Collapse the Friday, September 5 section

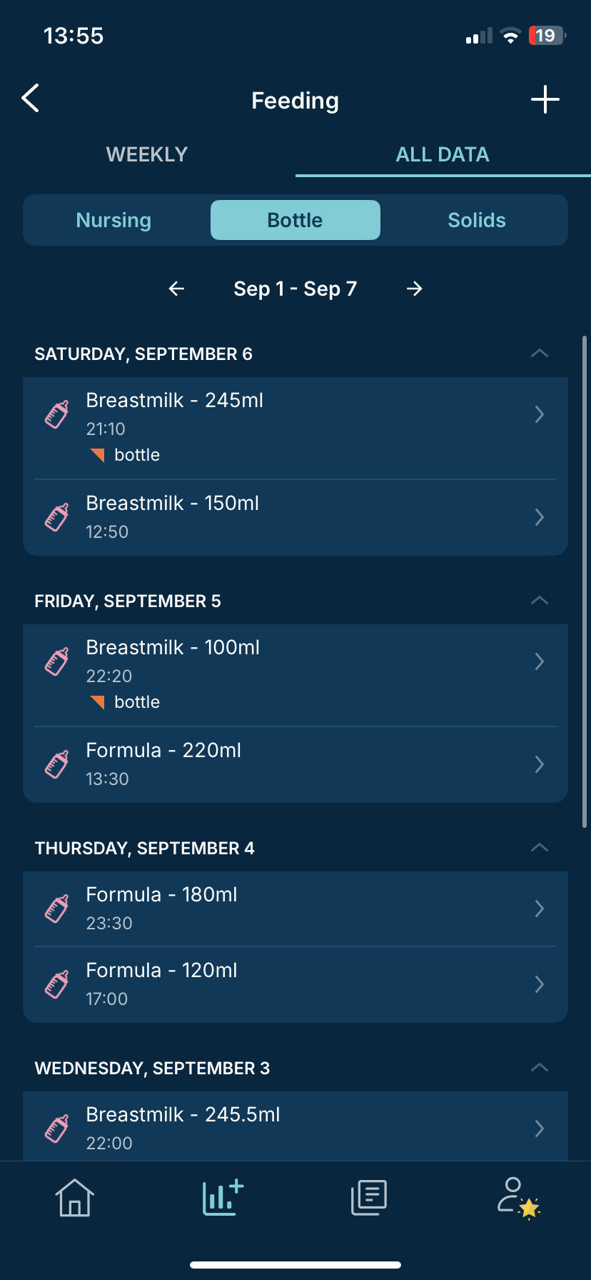point(540,601)
